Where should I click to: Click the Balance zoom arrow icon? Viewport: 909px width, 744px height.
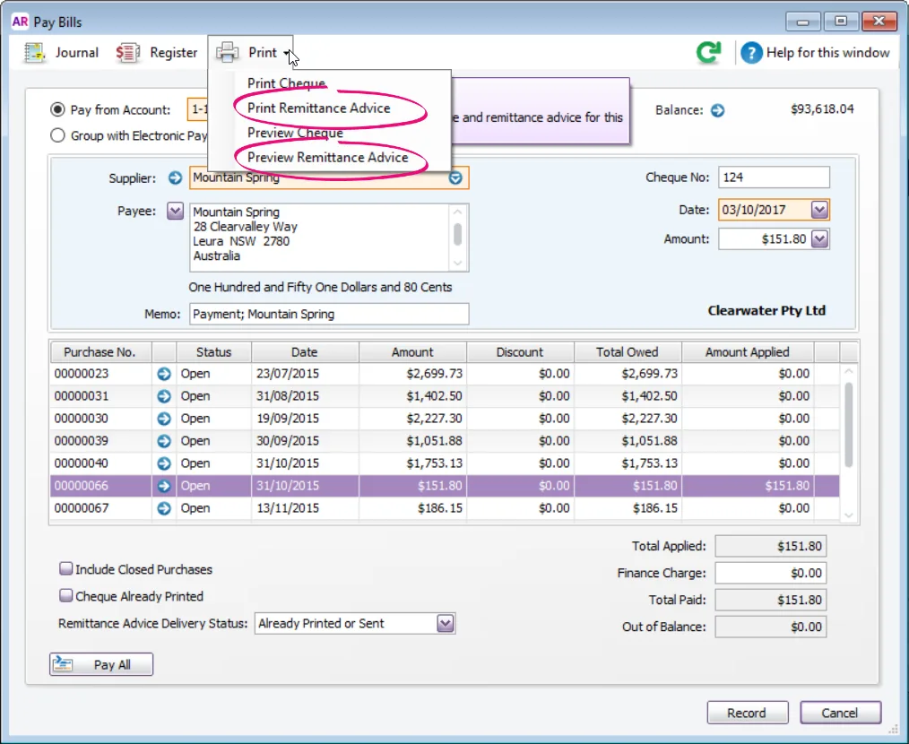pyautogui.click(x=718, y=110)
